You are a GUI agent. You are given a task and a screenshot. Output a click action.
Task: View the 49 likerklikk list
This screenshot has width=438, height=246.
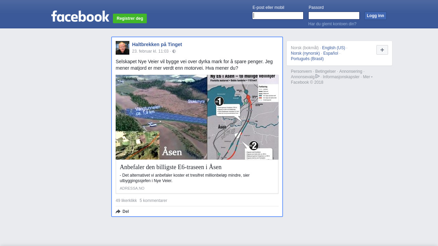coord(126,201)
